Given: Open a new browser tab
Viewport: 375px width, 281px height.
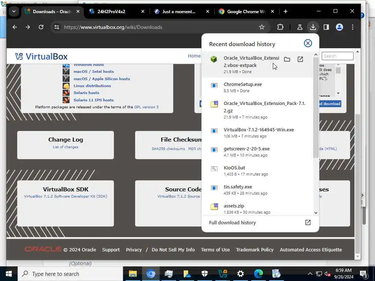Looking at the screenshot, I should click(x=286, y=11).
